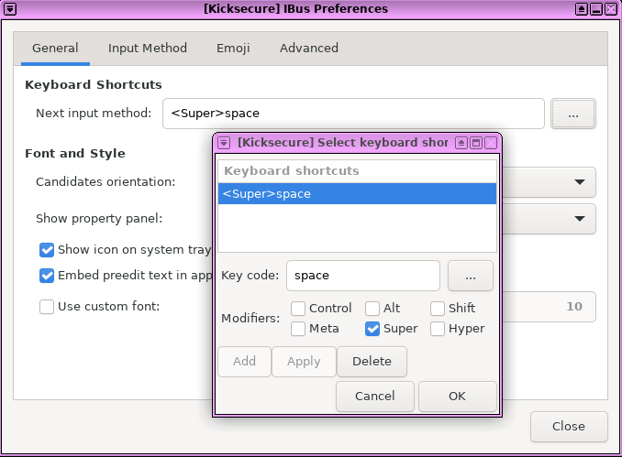
Task: Uncheck the Super modifier checkbox
Action: [x=372, y=329]
